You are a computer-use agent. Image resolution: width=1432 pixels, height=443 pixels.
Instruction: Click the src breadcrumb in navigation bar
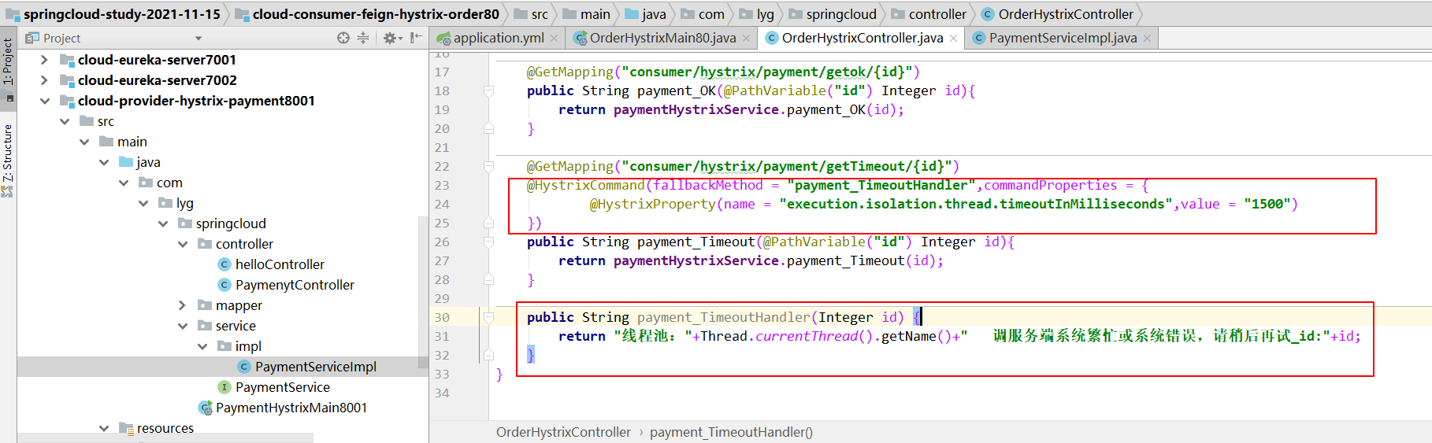540,14
